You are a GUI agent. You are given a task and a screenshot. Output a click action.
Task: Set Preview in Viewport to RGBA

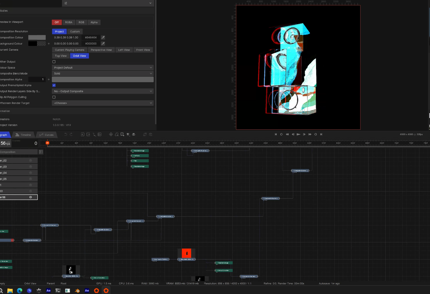tap(69, 22)
